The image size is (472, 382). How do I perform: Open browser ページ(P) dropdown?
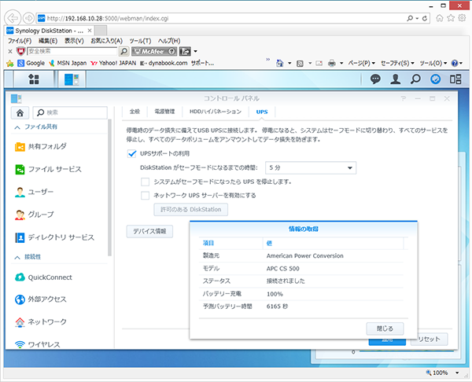(x=361, y=63)
